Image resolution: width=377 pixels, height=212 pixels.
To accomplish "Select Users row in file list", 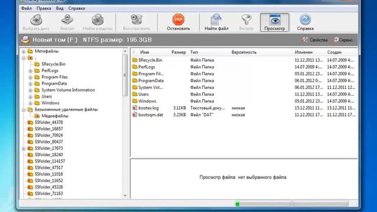I will tap(244, 94).
